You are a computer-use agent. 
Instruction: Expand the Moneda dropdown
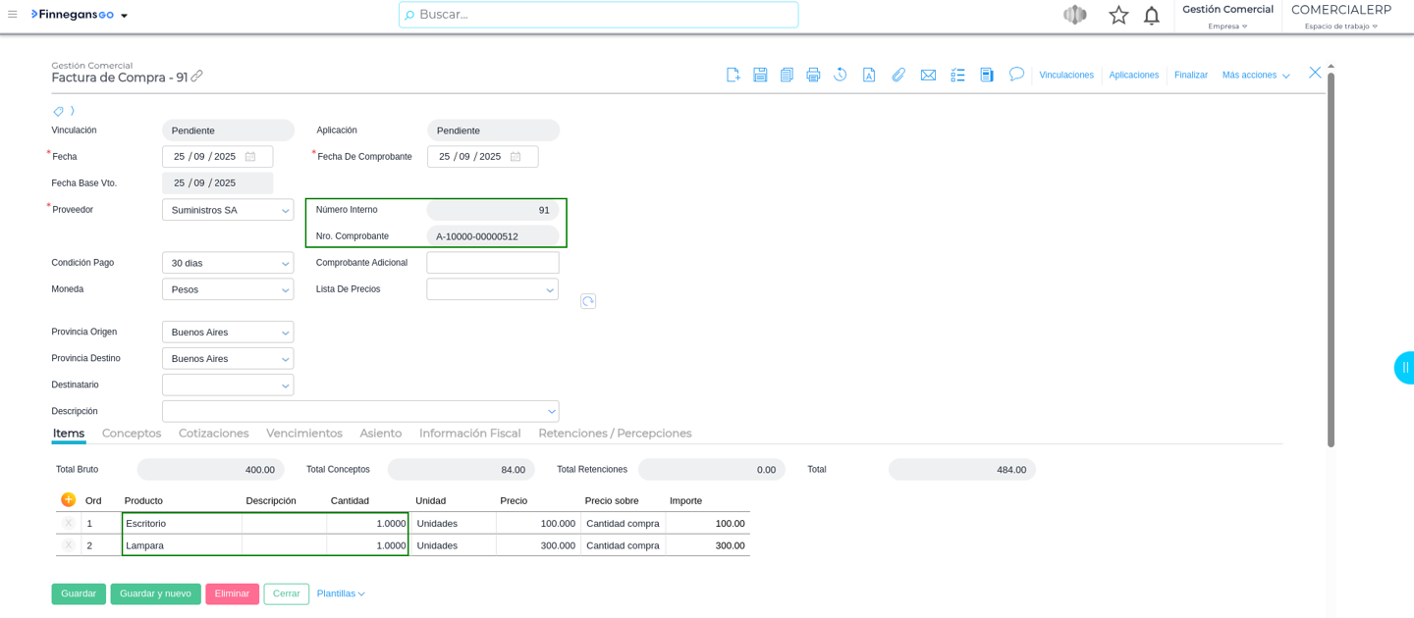[285, 289]
